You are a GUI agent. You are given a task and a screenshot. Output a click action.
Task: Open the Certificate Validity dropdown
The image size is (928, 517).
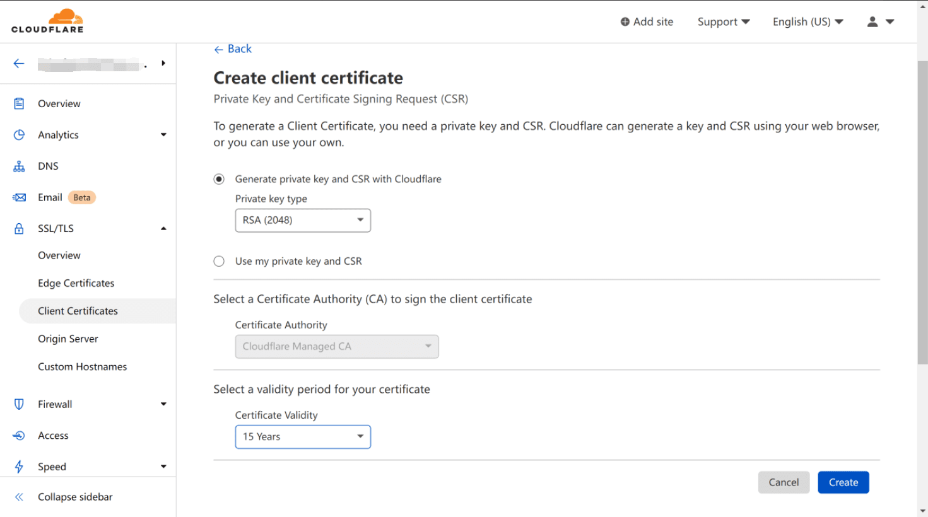coord(303,437)
